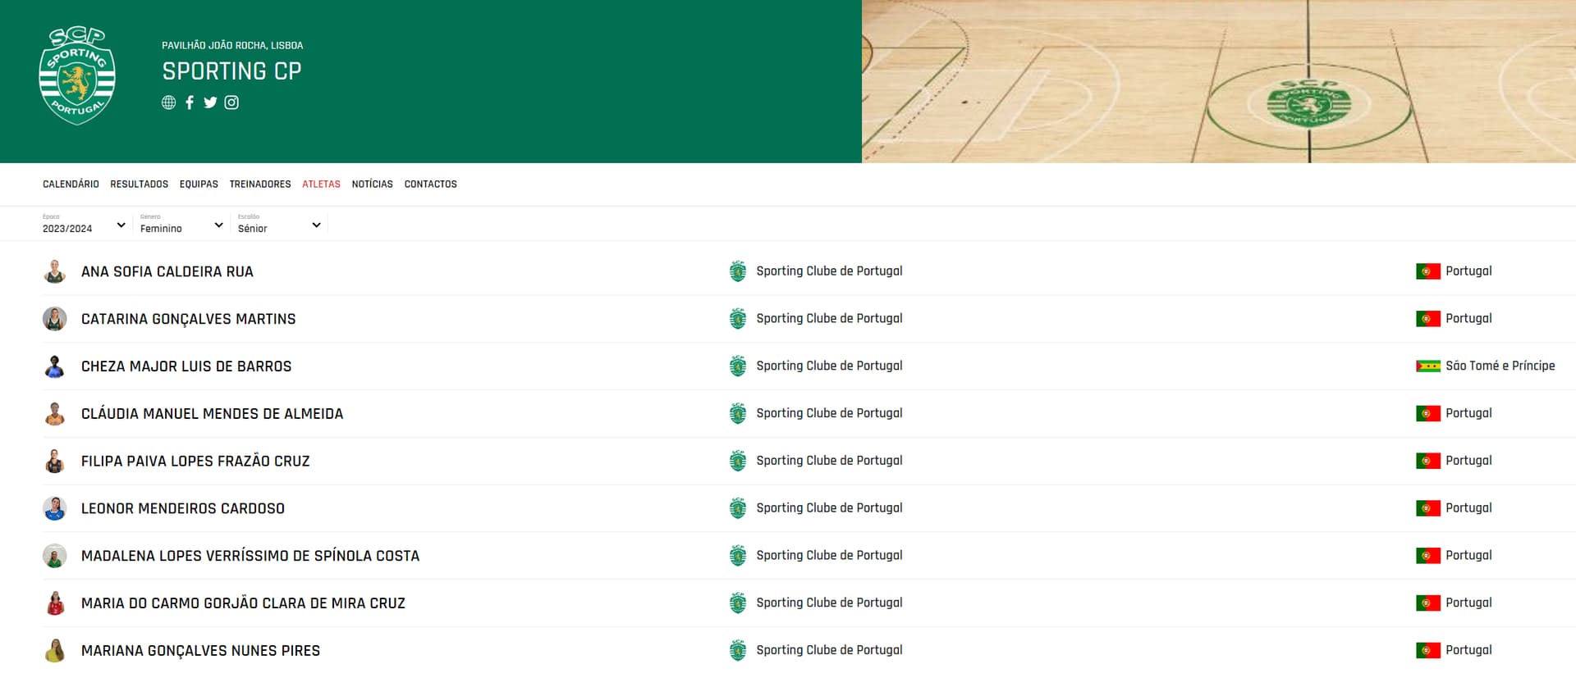The image size is (1576, 687).
Task: Click Ana Sofia Caldeira Rua's avatar
Action: pyautogui.click(x=55, y=271)
